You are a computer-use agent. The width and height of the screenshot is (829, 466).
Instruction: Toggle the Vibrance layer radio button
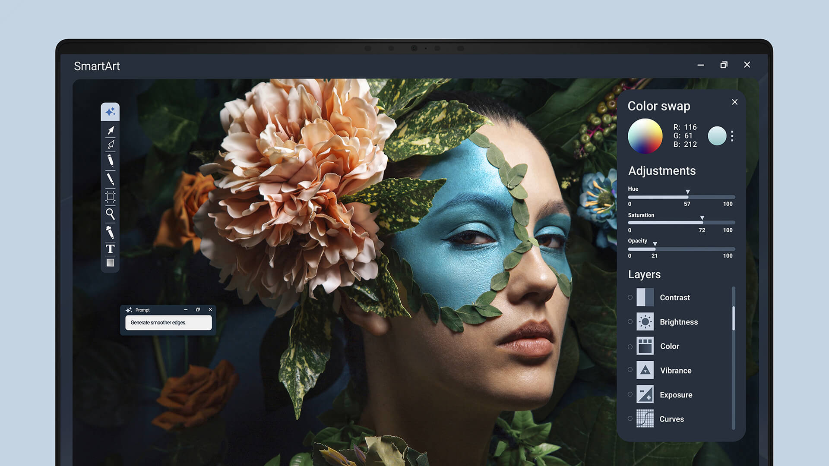630,370
